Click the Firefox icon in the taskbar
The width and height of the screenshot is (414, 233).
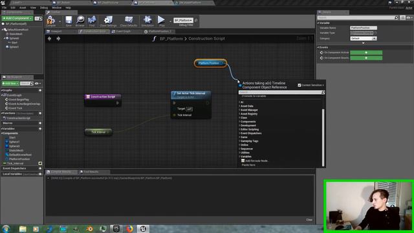pyautogui.click(x=129, y=228)
